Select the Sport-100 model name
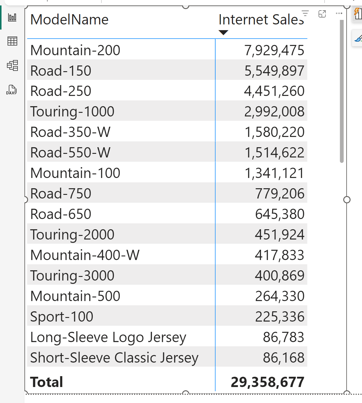Screen dimensions: 362x403 point(62,317)
